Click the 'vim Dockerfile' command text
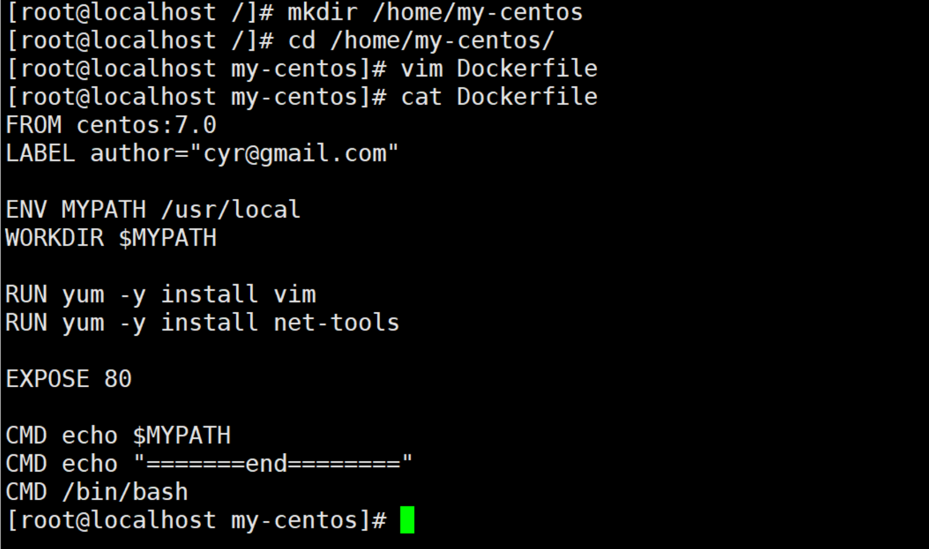 499,68
